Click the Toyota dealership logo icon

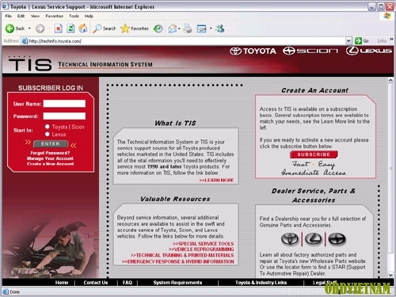(290, 239)
